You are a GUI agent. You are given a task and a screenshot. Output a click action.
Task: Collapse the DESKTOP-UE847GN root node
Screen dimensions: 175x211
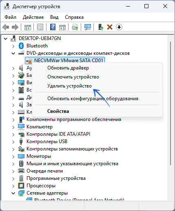pyautogui.click(x=6, y=39)
